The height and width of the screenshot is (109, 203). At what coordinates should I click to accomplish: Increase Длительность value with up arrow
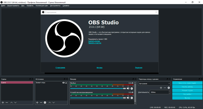pos(169,91)
